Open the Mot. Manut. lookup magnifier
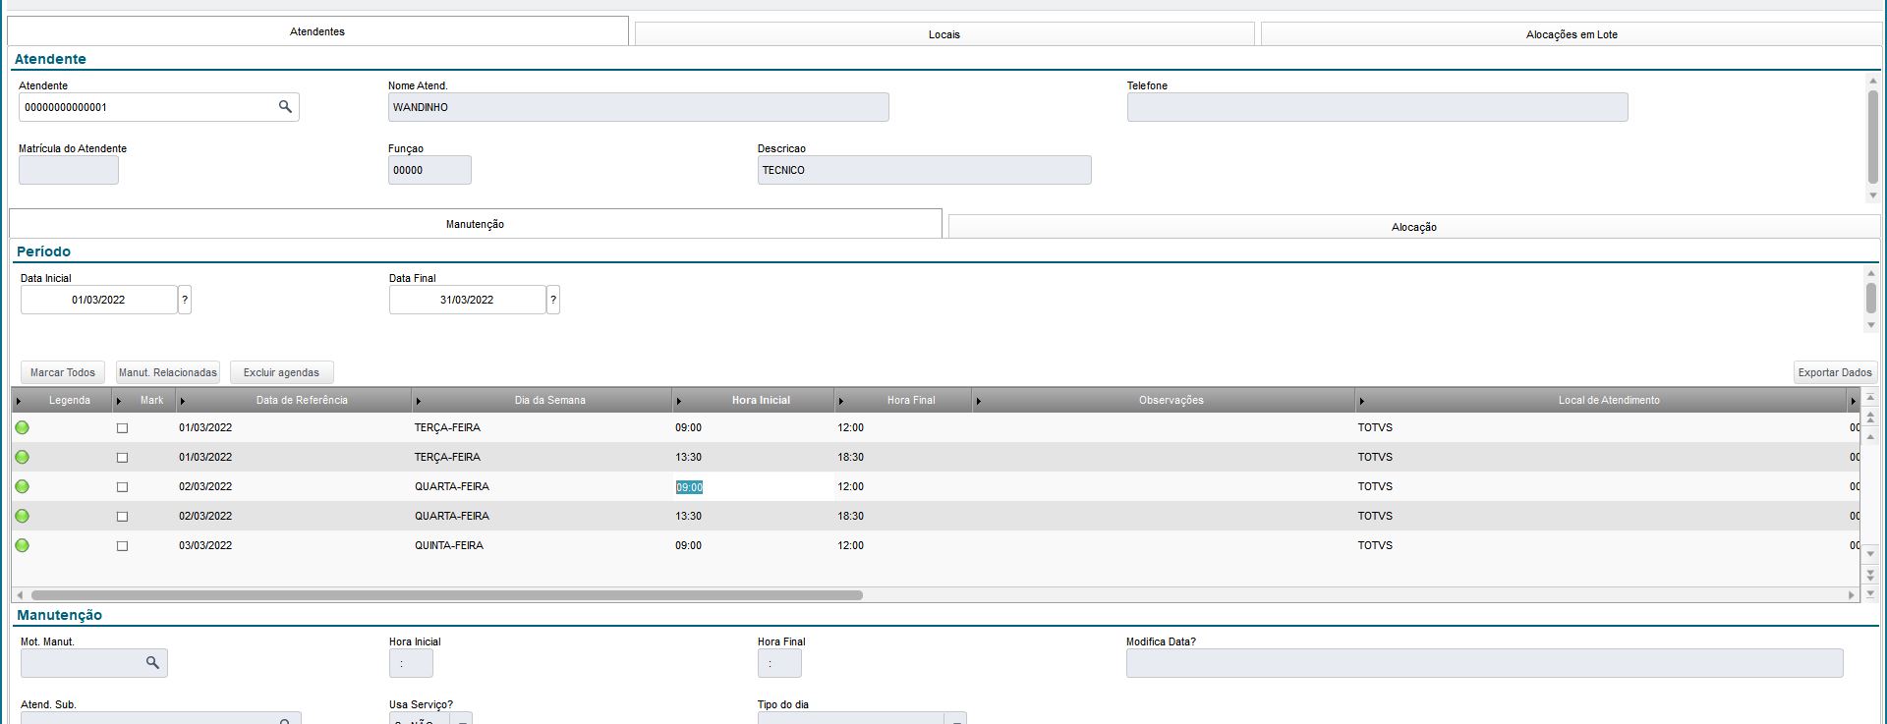The image size is (1887, 724). 152,663
